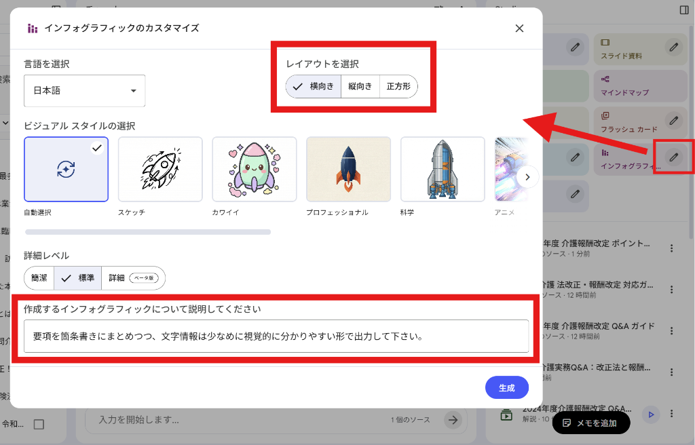695x445 pixels.
Task: Show more visual styles with arrow
Action: coord(527,177)
